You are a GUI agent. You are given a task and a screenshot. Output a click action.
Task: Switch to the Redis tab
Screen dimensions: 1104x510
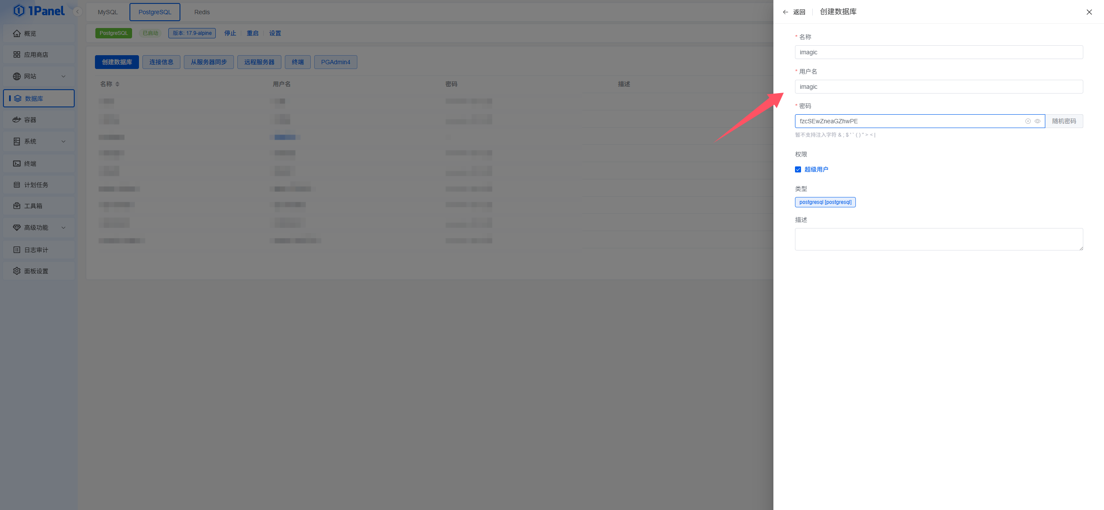202,12
